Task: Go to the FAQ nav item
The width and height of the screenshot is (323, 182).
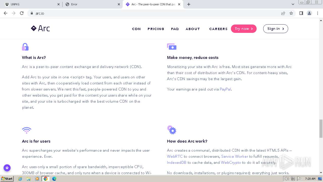Action: [175, 29]
